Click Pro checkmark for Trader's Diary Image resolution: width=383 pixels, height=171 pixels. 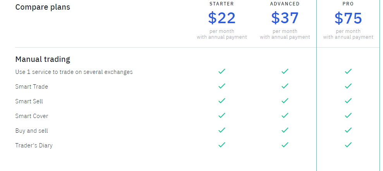tap(348, 145)
